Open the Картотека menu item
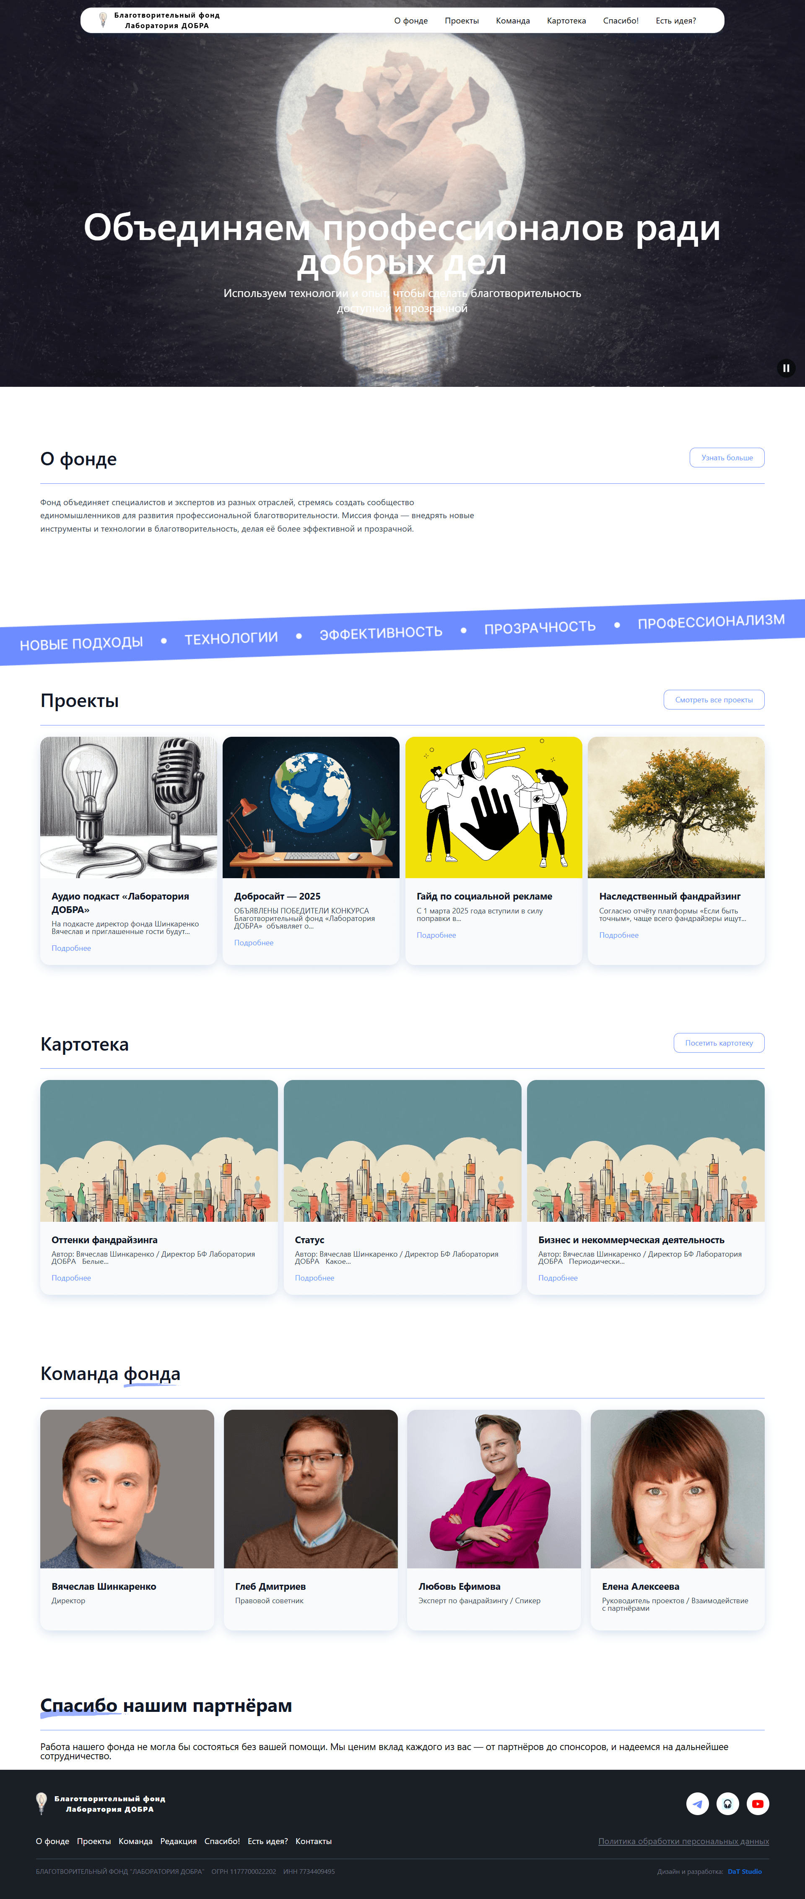The width and height of the screenshot is (805, 1899). point(566,21)
